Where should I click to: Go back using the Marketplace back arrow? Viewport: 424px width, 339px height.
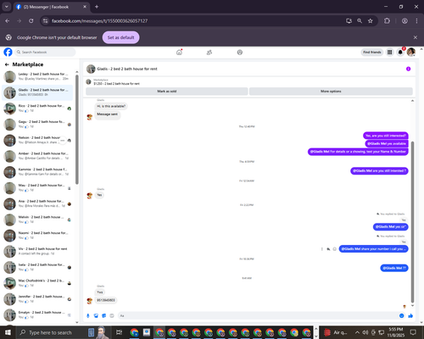point(7,64)
